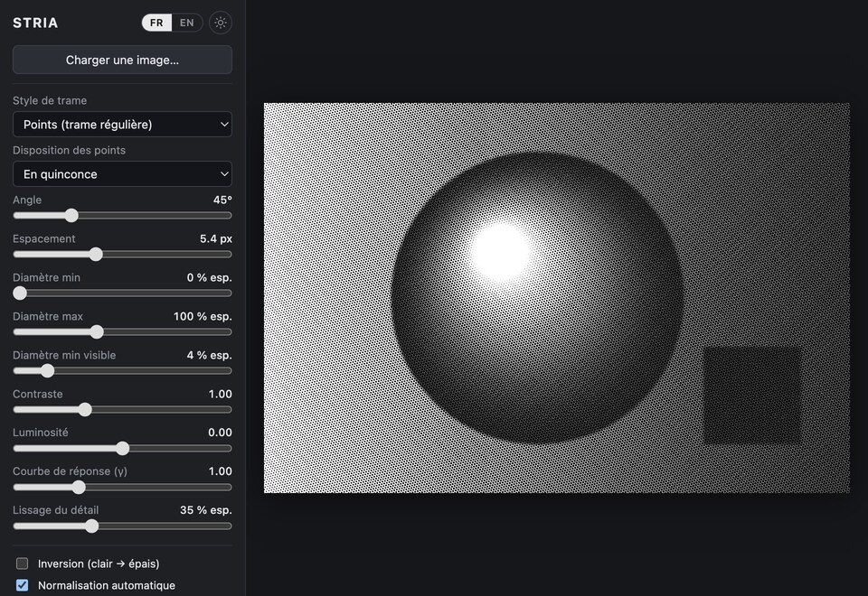Open the Style de trame dropdown
The height and width of the screenshot is (596, 868).
tap(122, 125)
